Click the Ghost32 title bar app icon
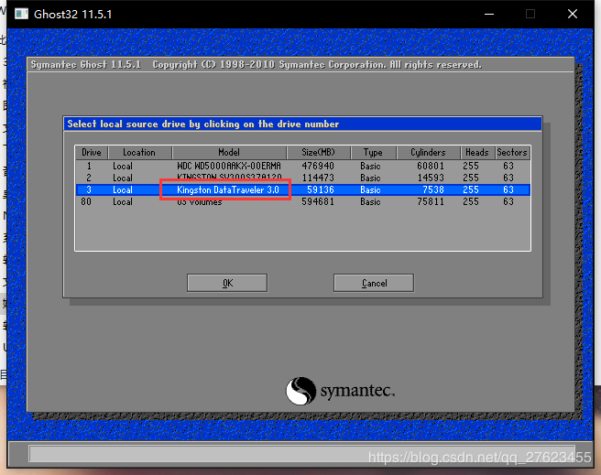The image size is (601, 475). coord(21,14)
